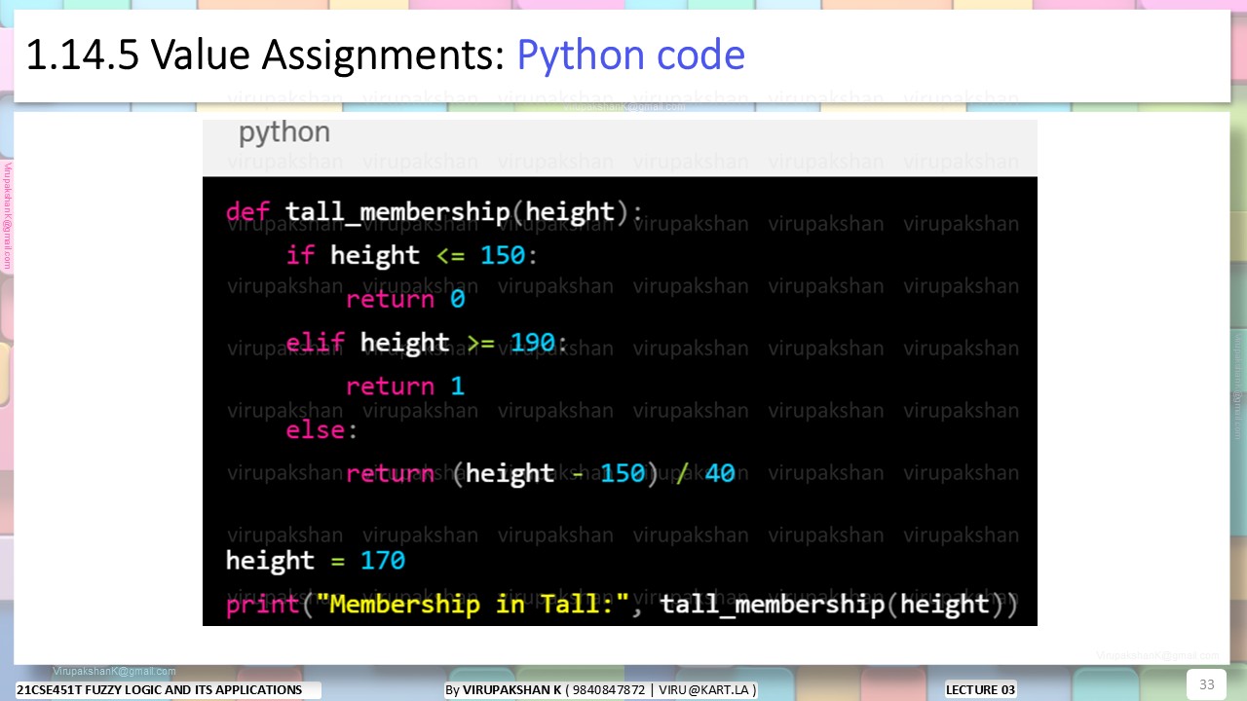
Task: Click the 'elif height >= 190:' line
Action: 427,343
